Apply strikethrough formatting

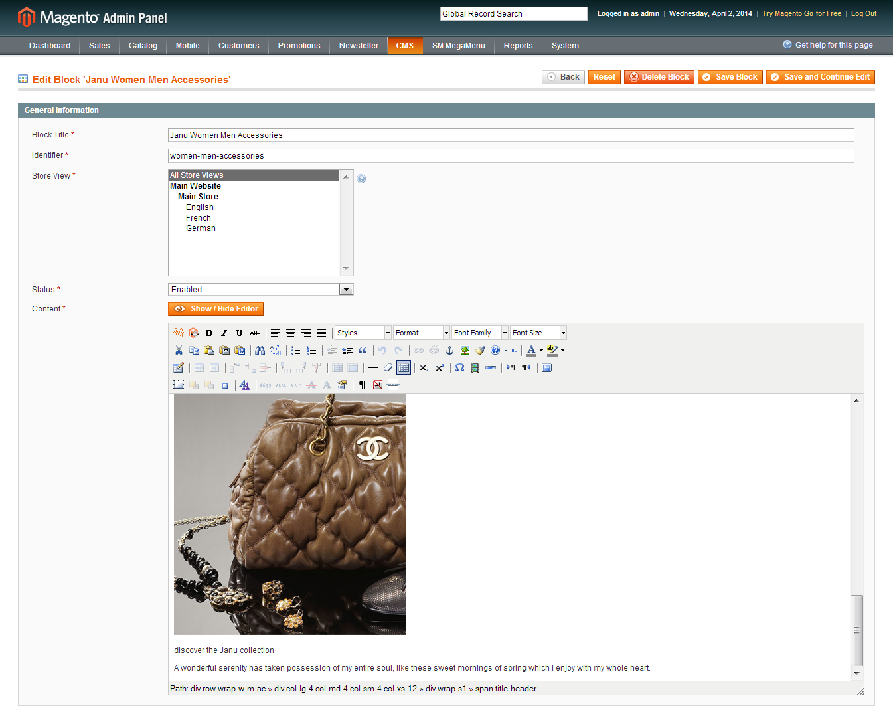tap(255, 333)
